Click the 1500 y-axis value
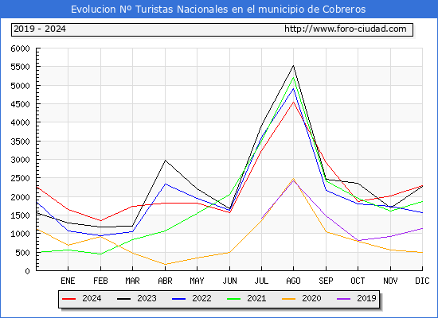This screenshot has width=438, height=318. 20,215
